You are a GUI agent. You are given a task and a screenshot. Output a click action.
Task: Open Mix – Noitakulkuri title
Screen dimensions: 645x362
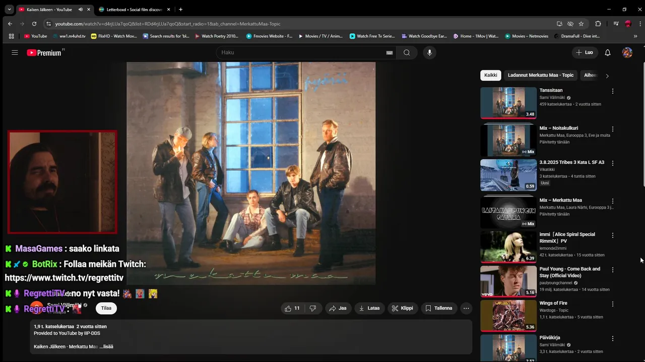coord(559,128)
